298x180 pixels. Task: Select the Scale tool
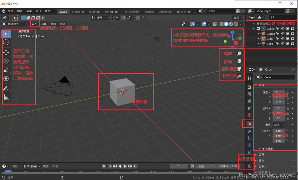point(6,70)
